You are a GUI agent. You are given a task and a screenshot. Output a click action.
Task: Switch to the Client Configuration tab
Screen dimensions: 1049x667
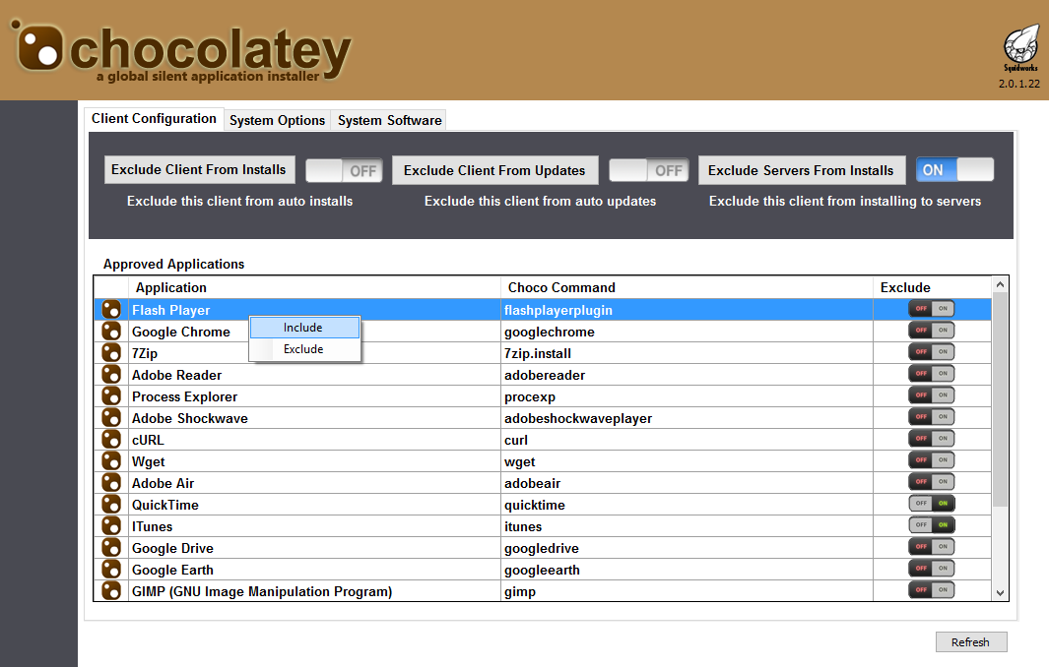pyautogui.click(x=154, y=118)
